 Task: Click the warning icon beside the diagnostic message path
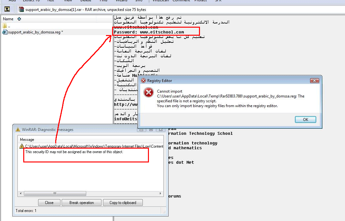pyautogui.click(x=22, y=146)
